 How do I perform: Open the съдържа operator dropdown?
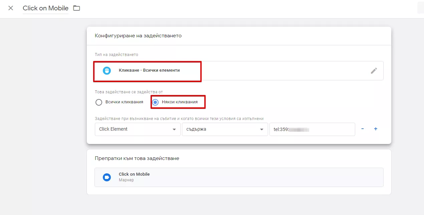click(x=225, y=129)
